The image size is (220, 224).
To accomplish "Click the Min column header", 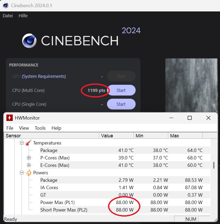I will (151, 136).
